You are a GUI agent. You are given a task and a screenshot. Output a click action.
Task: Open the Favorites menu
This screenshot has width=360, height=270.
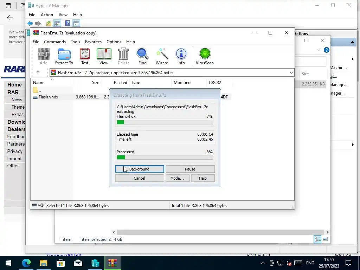coord(93,42)
